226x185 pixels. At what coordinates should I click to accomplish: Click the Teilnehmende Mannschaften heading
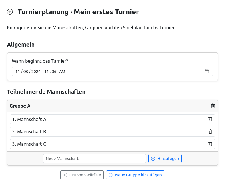point(46,92)
